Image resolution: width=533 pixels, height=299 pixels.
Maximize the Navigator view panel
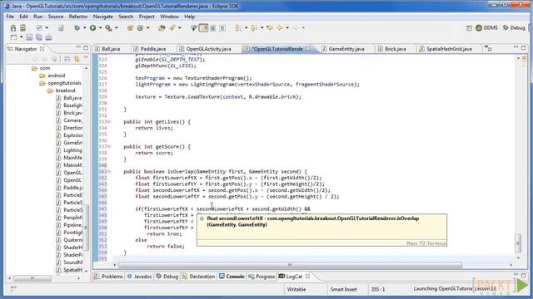86,48
